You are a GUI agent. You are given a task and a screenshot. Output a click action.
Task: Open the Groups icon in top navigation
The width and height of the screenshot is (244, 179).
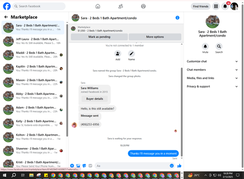(x=143, y=6)
